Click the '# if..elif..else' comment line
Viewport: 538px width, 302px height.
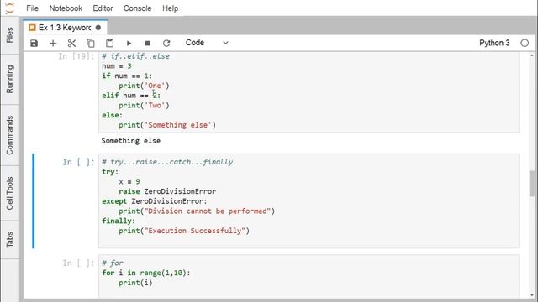135,56
